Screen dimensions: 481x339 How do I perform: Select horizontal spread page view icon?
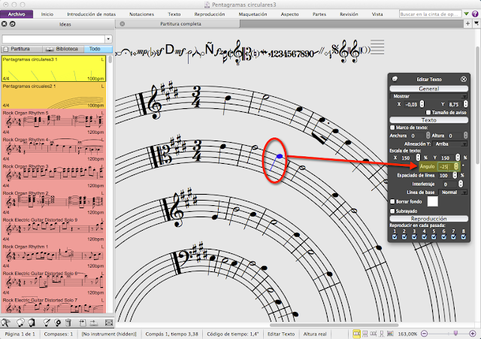(356, 334)
